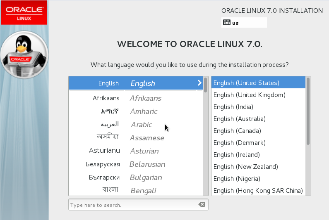Open the us keyboard layout indicator
329x220 pixels.
point(244,23)
